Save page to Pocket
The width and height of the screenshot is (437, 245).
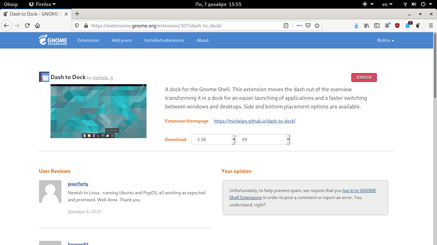click(x=308, y=26)
